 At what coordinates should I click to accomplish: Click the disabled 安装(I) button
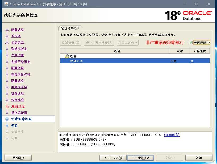(170, 158)
